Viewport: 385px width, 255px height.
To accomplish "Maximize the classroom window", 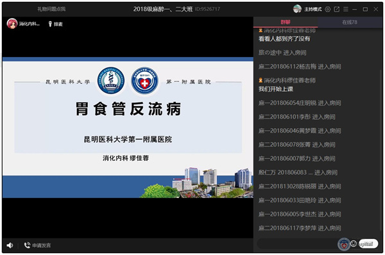I will click(x=365, y=10).
